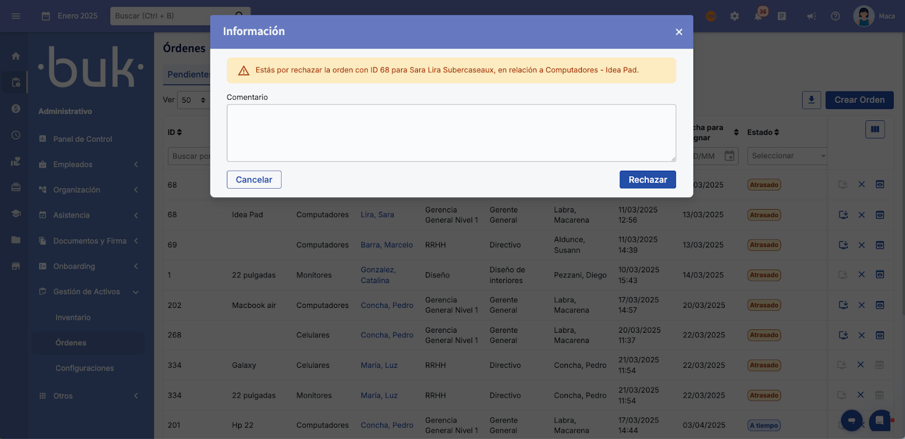View order 69 details with eye icon
This screenshot has height=439, width=905.
880,245
